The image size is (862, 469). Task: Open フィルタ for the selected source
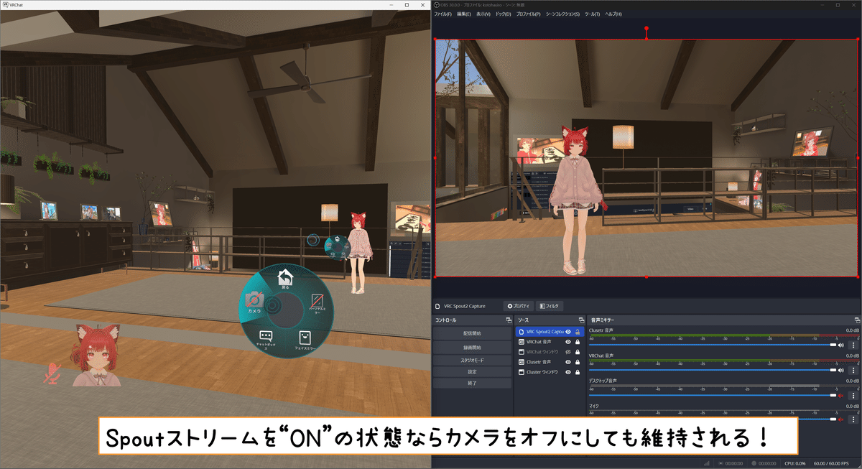(549, 306)
